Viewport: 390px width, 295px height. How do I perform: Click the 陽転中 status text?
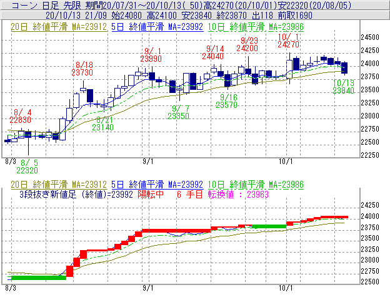click(151, 194)
